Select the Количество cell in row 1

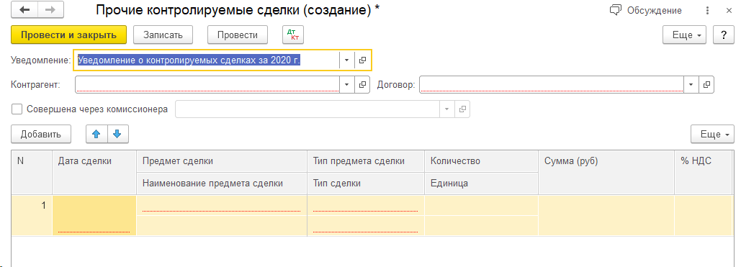(482, 206)
